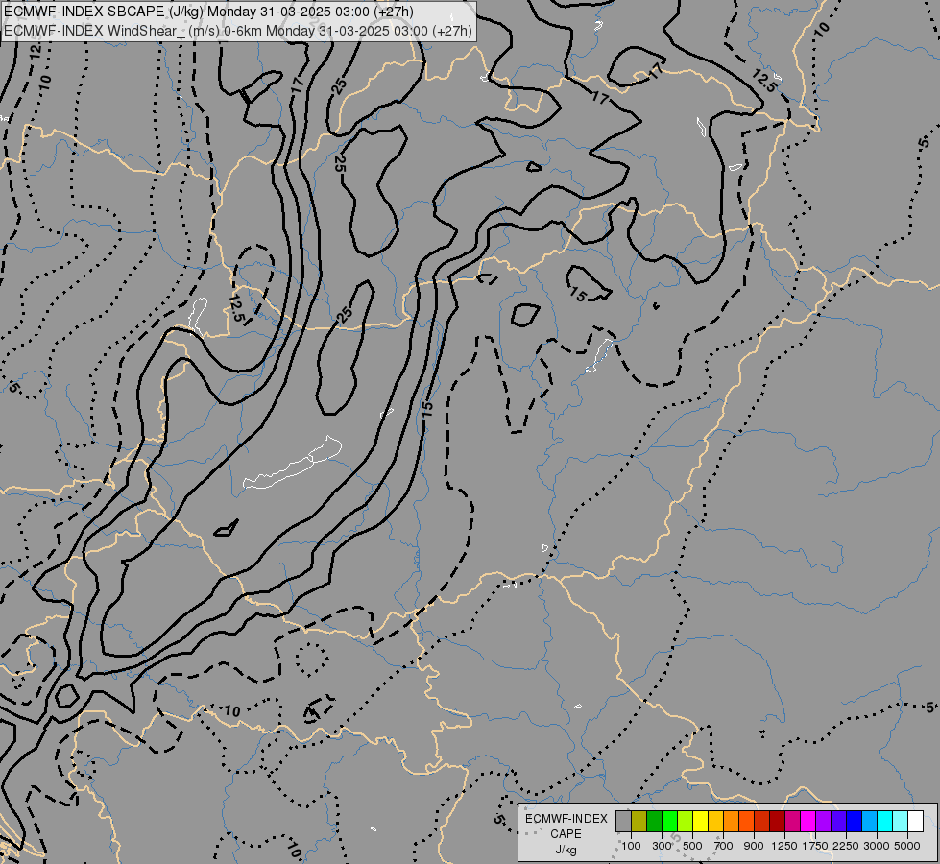Click the pure yellow legend swatch
The height and width of the screenshot is (864, 940).
tap(700, 821)
